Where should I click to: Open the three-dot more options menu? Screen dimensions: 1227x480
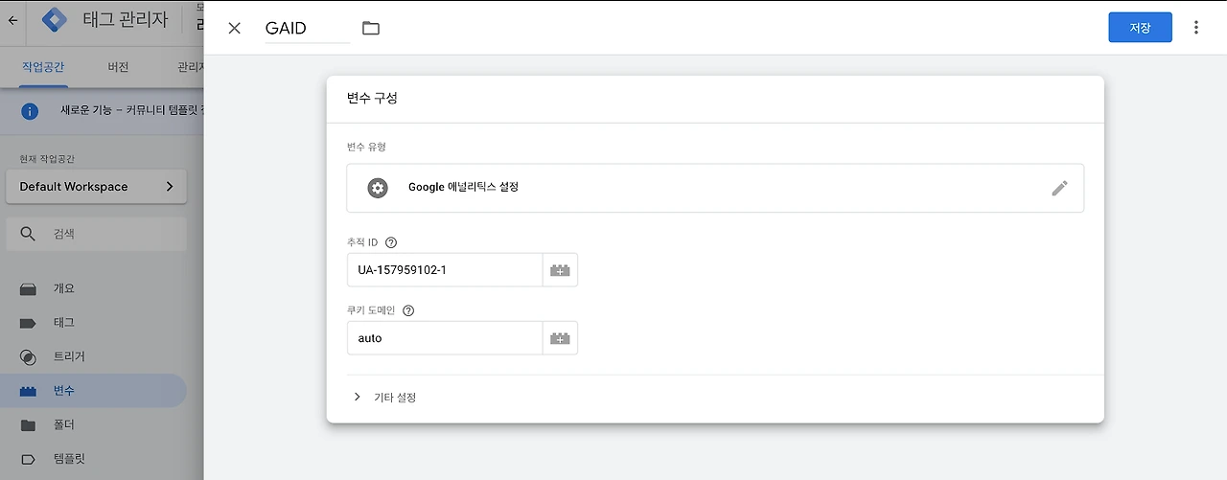[x=1195, y=28]
